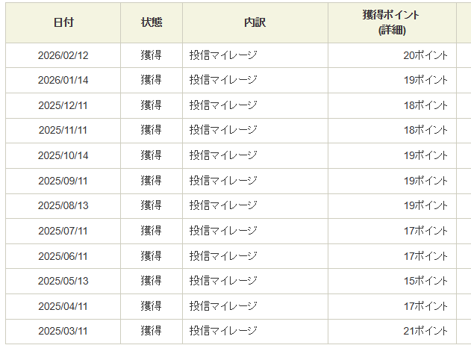Viewport: 471px width, 351px height.
Task: Click the 獲得ポイント (詳細) column header
Action: [x=391, y=22]
